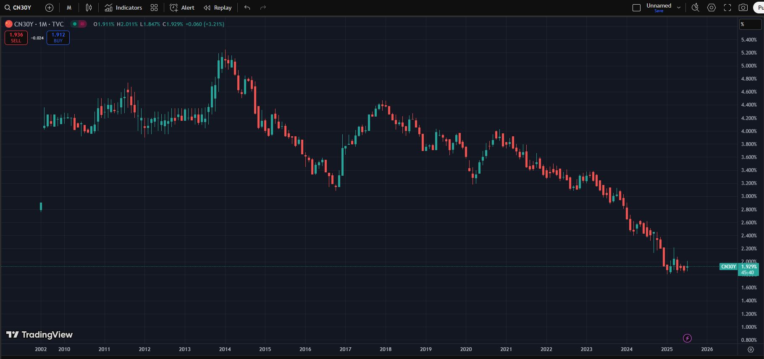Click the O1.911% open value in the legend
The image size is (764, 359).
coord(104,24)
